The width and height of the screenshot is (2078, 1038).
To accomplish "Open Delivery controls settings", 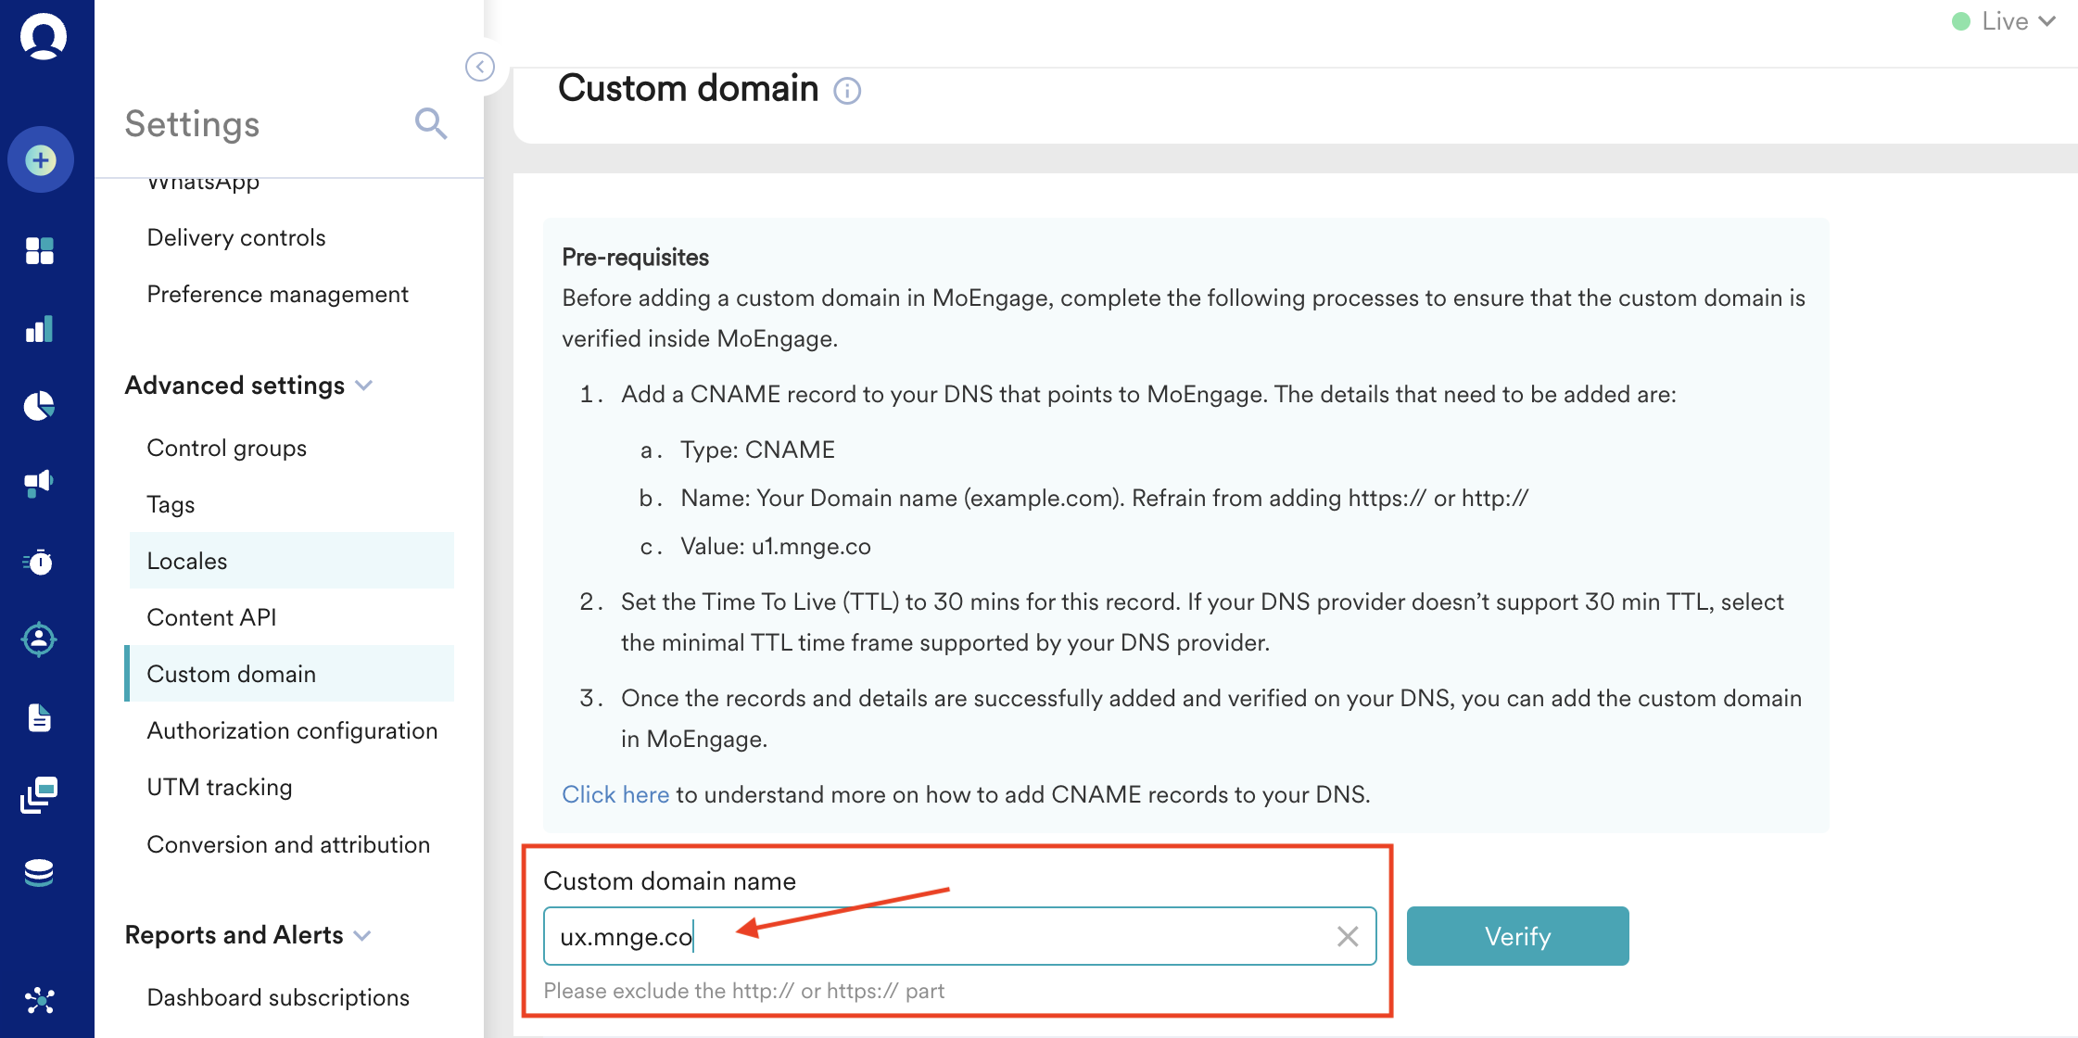I will [x=236, y=237].
